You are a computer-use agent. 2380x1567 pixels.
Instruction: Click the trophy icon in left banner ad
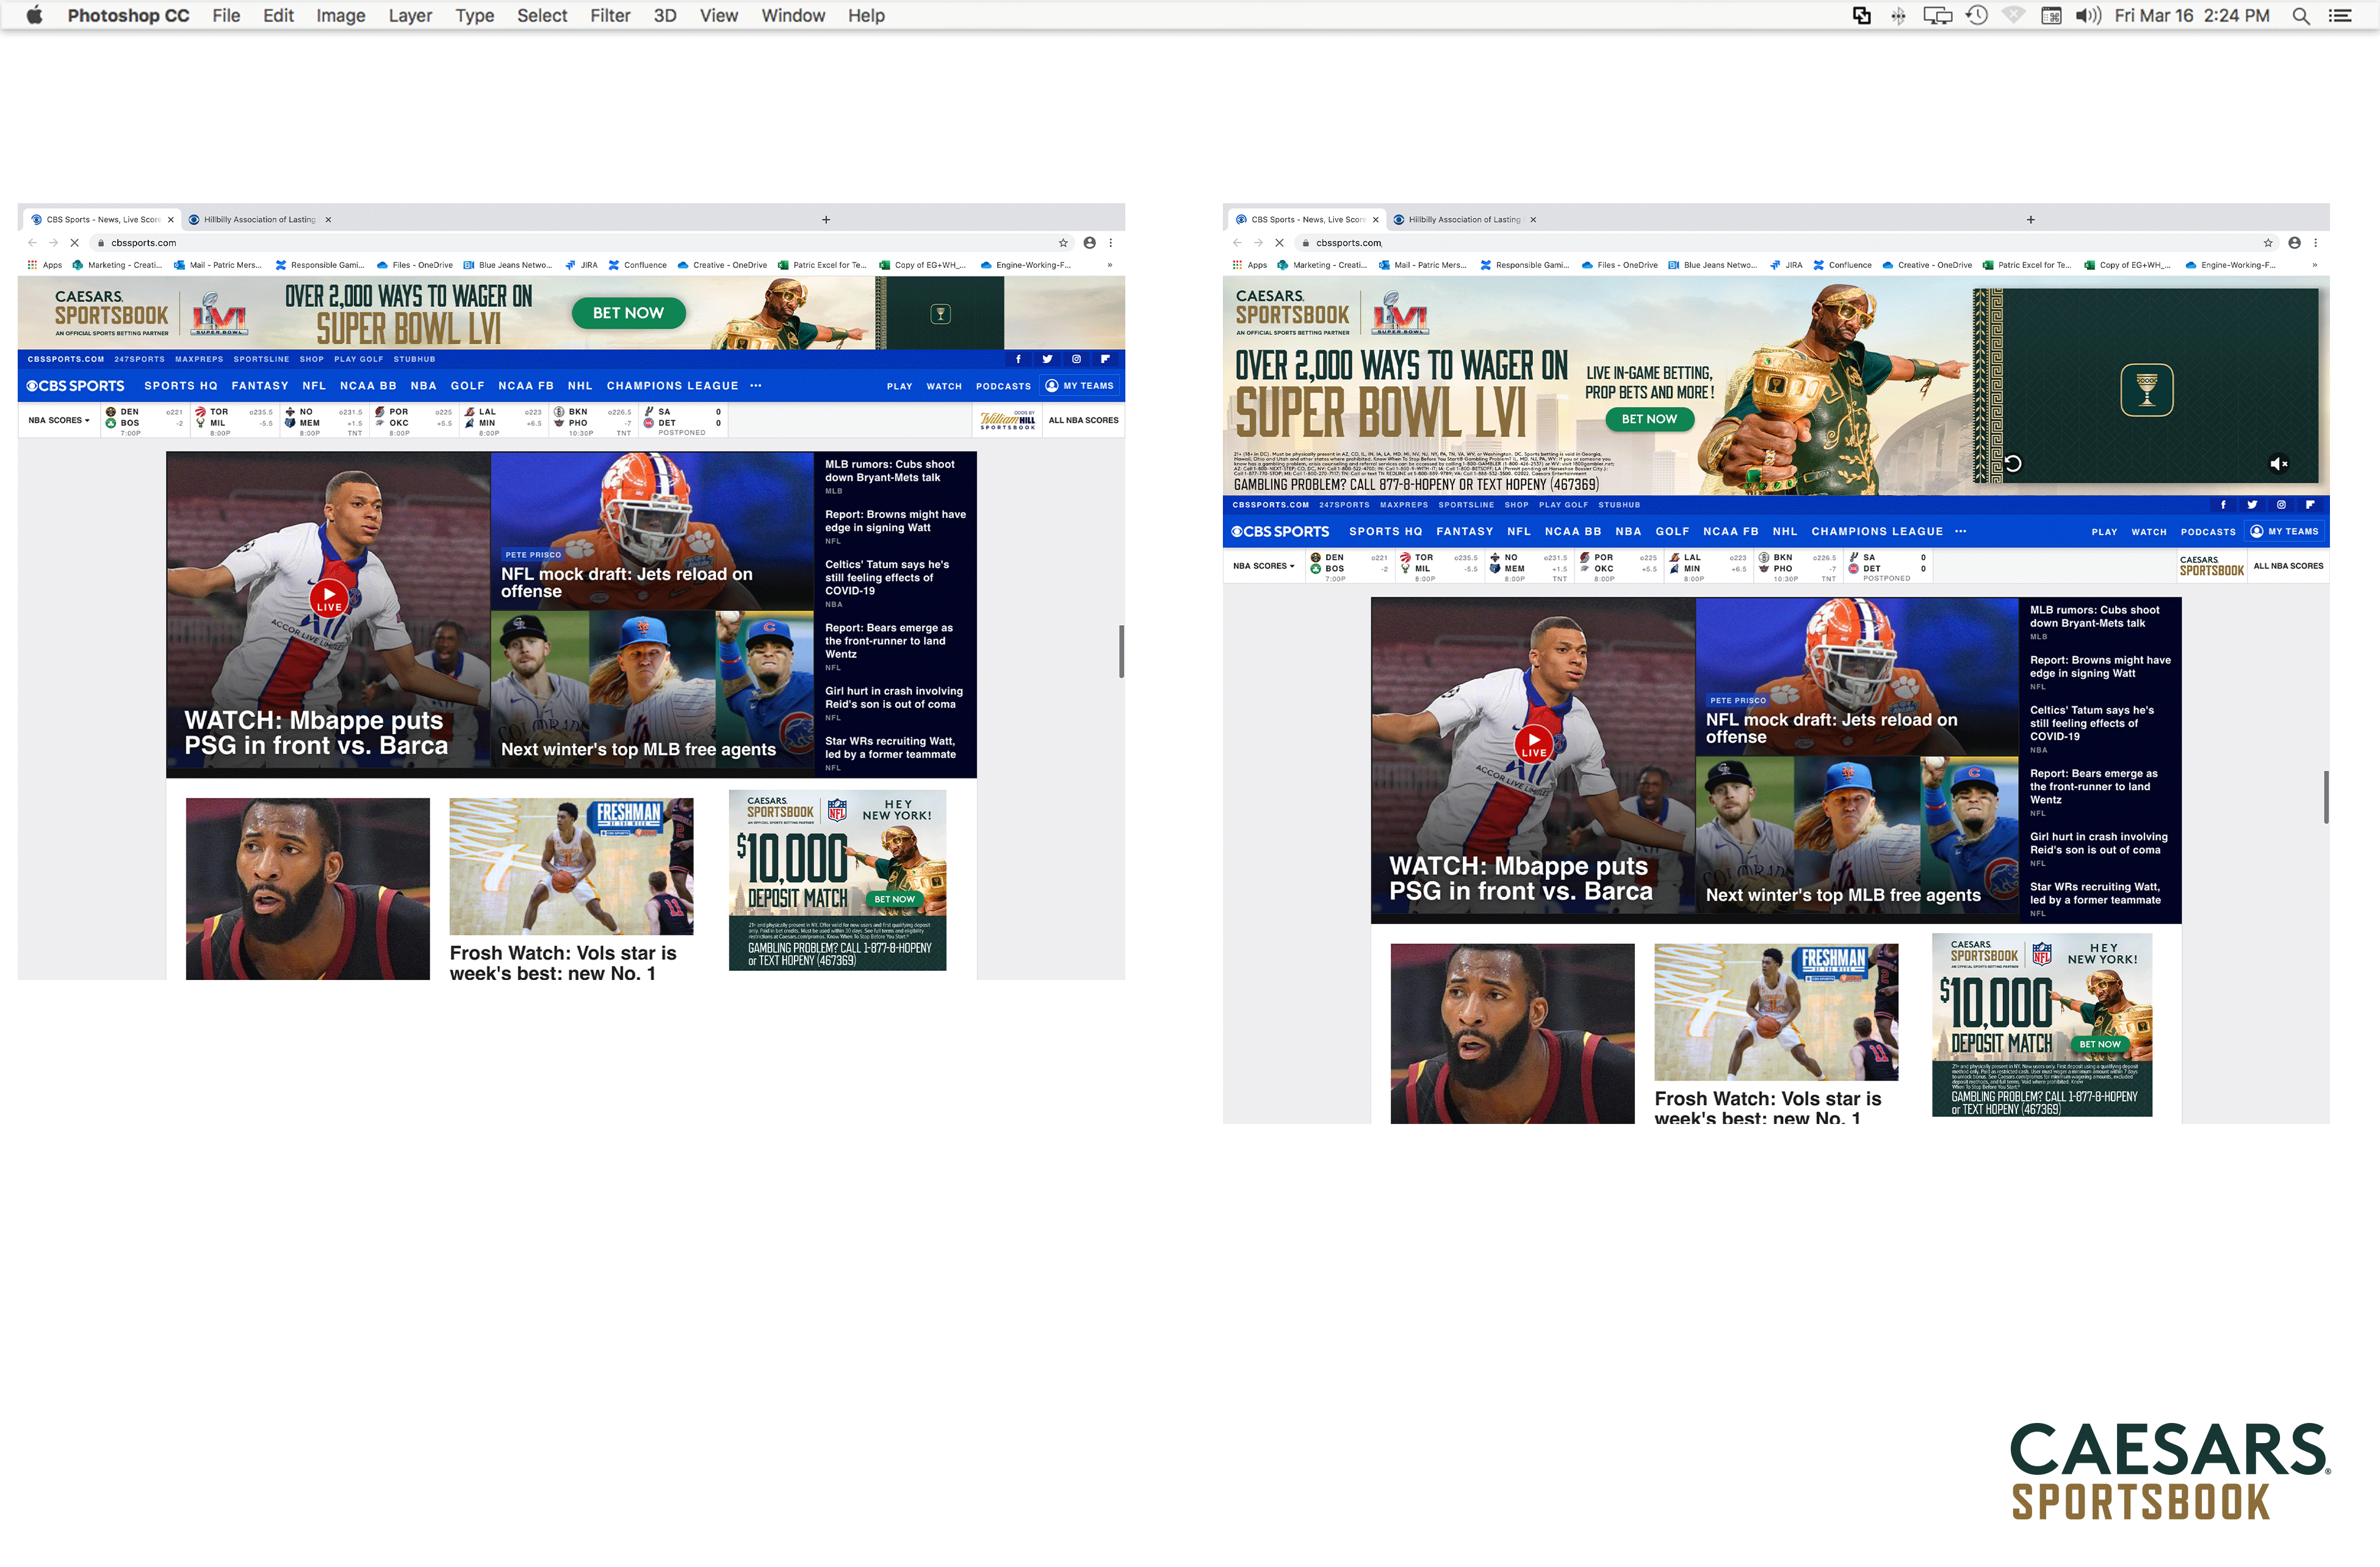tap(940, 314)
